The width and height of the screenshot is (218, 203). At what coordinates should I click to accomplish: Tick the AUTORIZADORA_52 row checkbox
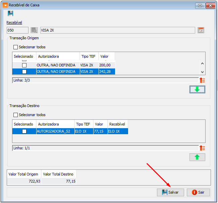[24, 132]
